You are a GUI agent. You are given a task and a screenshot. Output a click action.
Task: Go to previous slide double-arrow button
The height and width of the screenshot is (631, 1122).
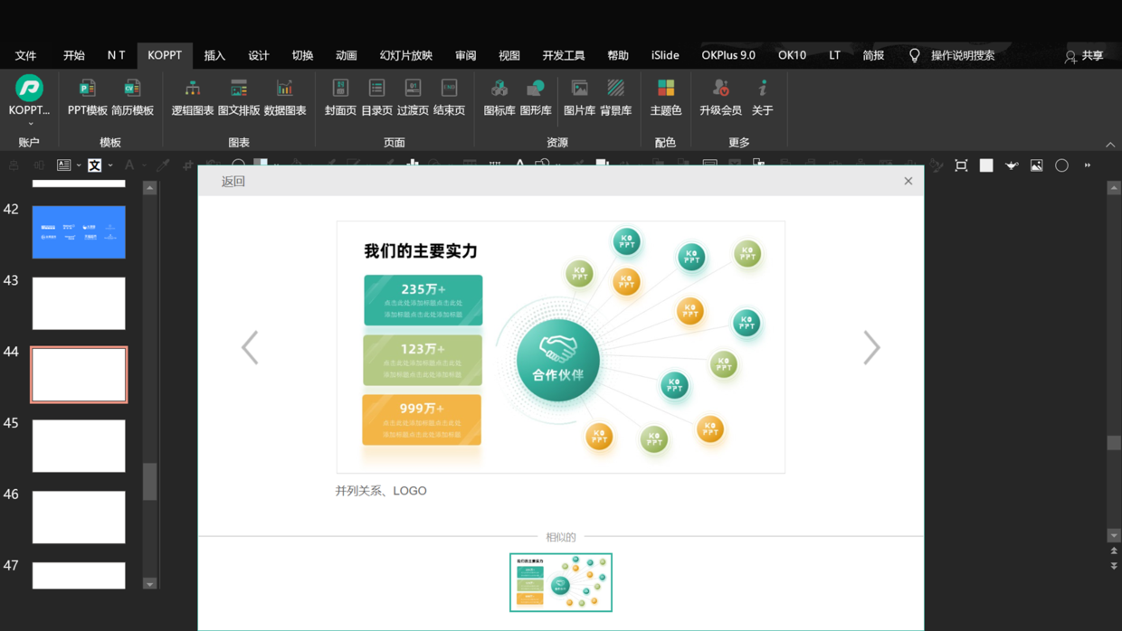pyautogui.click(x=1114, y=551)
